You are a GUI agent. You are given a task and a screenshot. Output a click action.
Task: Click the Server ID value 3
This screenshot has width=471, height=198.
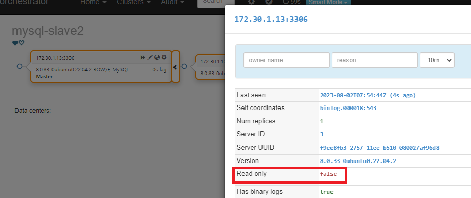pyautogui.click(x=322, y=134)
